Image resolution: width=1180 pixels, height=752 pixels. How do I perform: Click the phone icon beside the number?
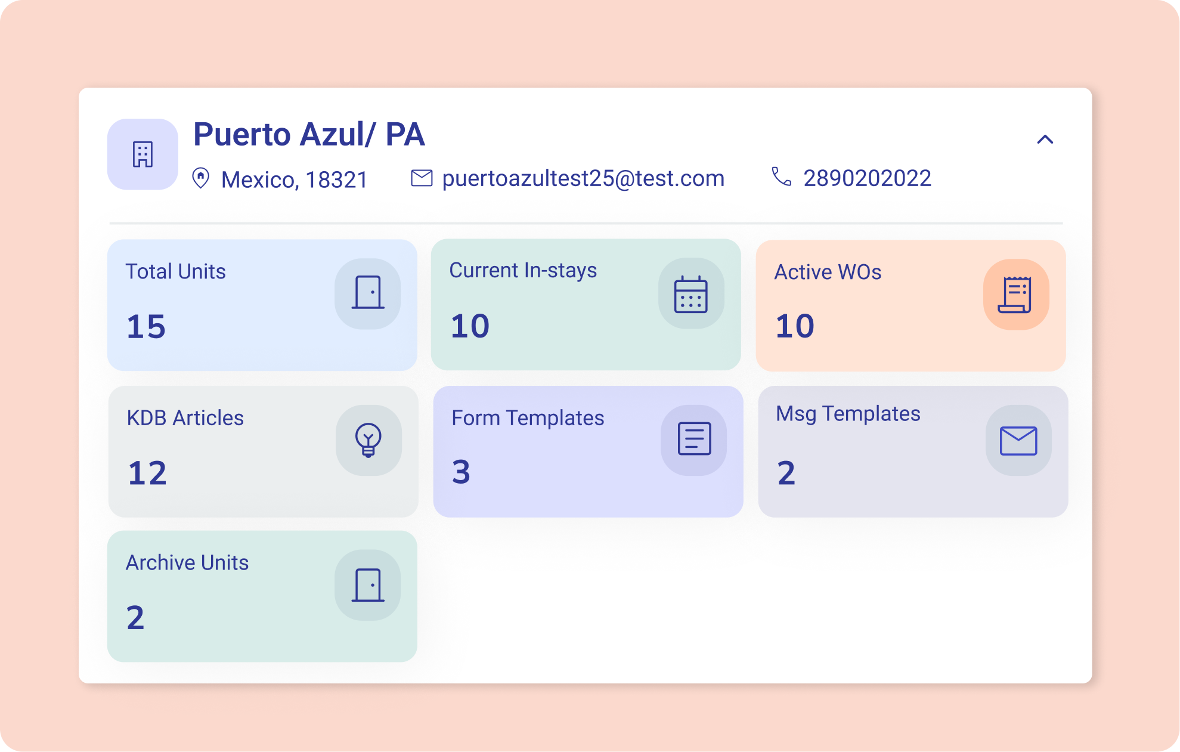[x=781, y=177]
